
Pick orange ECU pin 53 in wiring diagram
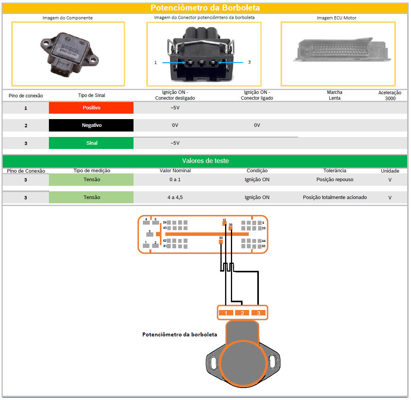pyautogui.click(x=221, y=242)
